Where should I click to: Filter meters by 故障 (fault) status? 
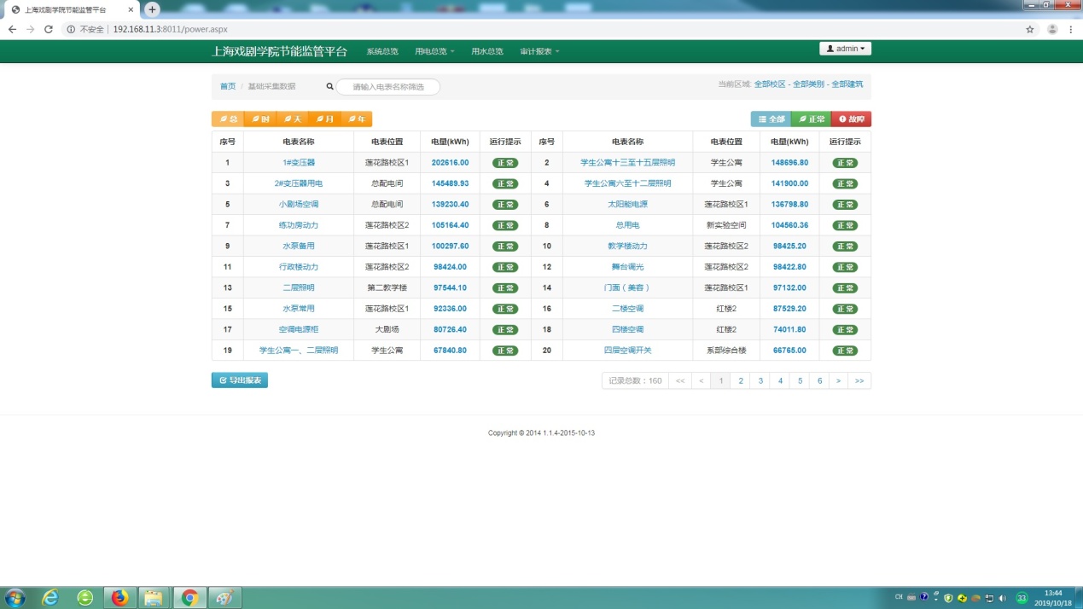point(851,119)
